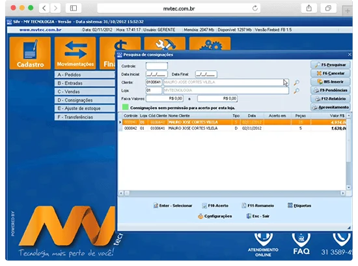Click the grid's horizontal scrollbar left arrow
This screenshot has width=358, height=266.
pyautogui.click(x=121, y=193)
